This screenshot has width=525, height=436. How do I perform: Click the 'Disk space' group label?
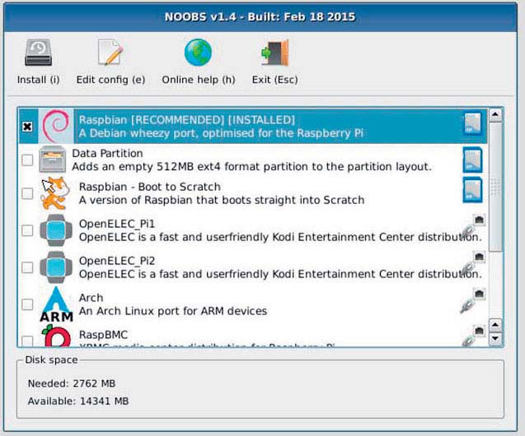pos(51,359)
